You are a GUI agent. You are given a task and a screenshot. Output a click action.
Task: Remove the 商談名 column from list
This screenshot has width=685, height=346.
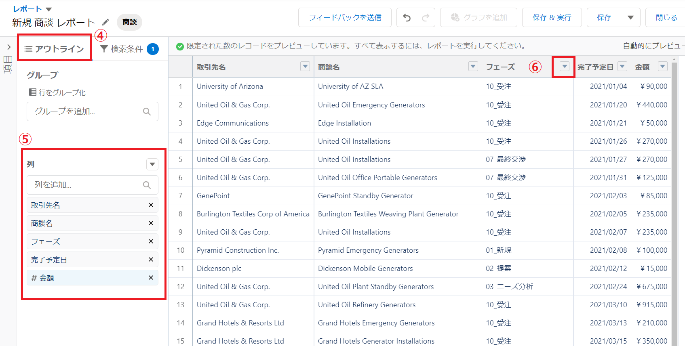(x=151, y=223)
